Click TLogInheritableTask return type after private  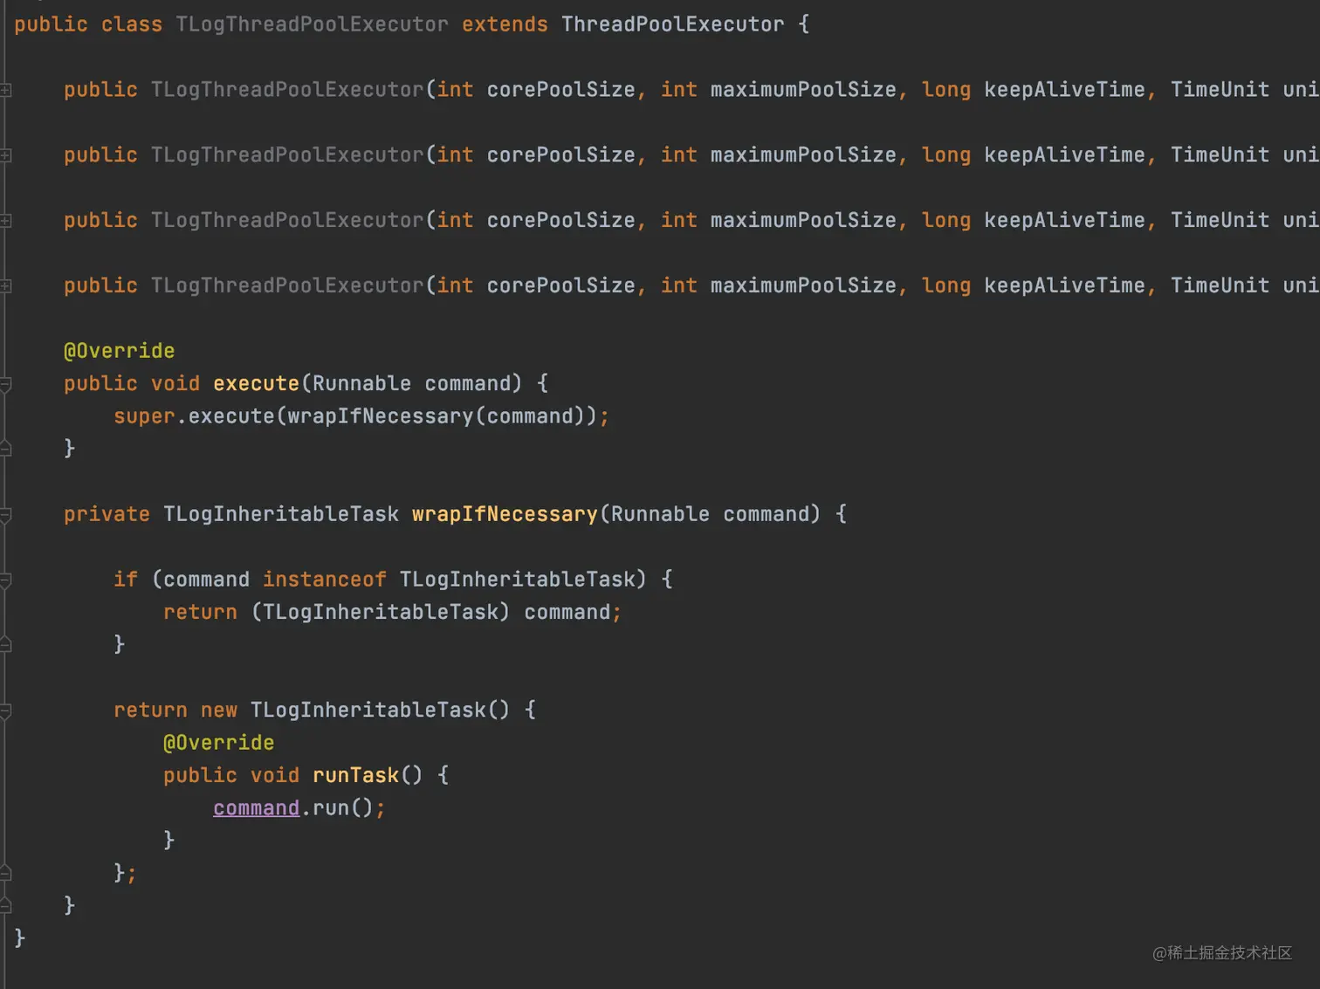281,514
